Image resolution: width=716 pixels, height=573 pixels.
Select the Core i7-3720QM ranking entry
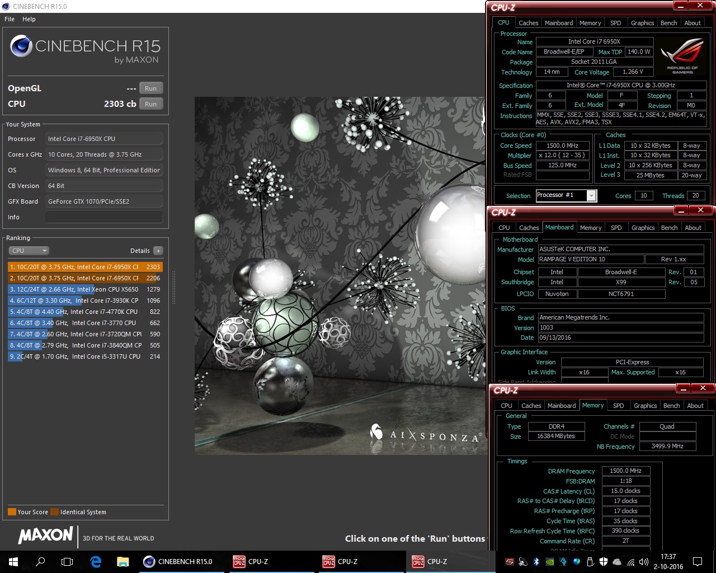coord(85,334)
